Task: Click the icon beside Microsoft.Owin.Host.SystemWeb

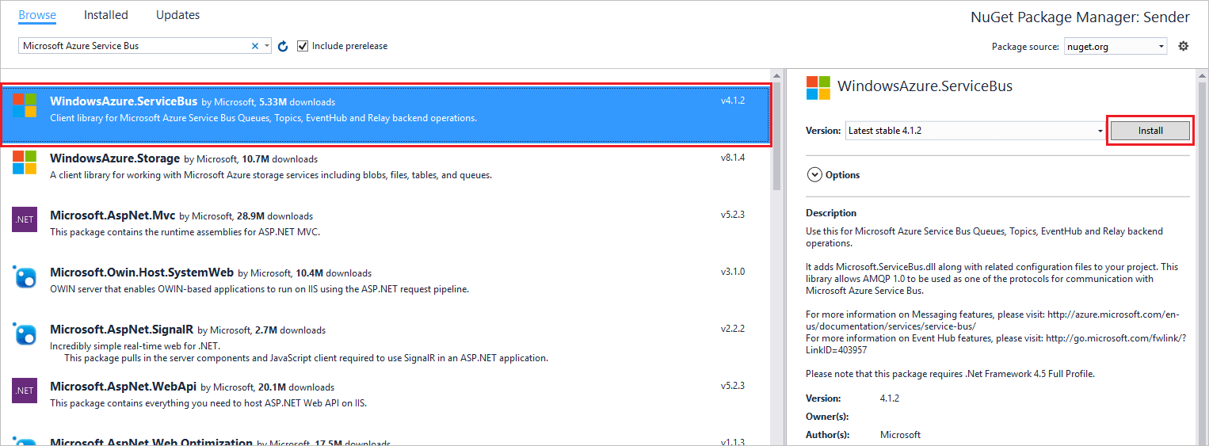Action: tap(25, 276)
